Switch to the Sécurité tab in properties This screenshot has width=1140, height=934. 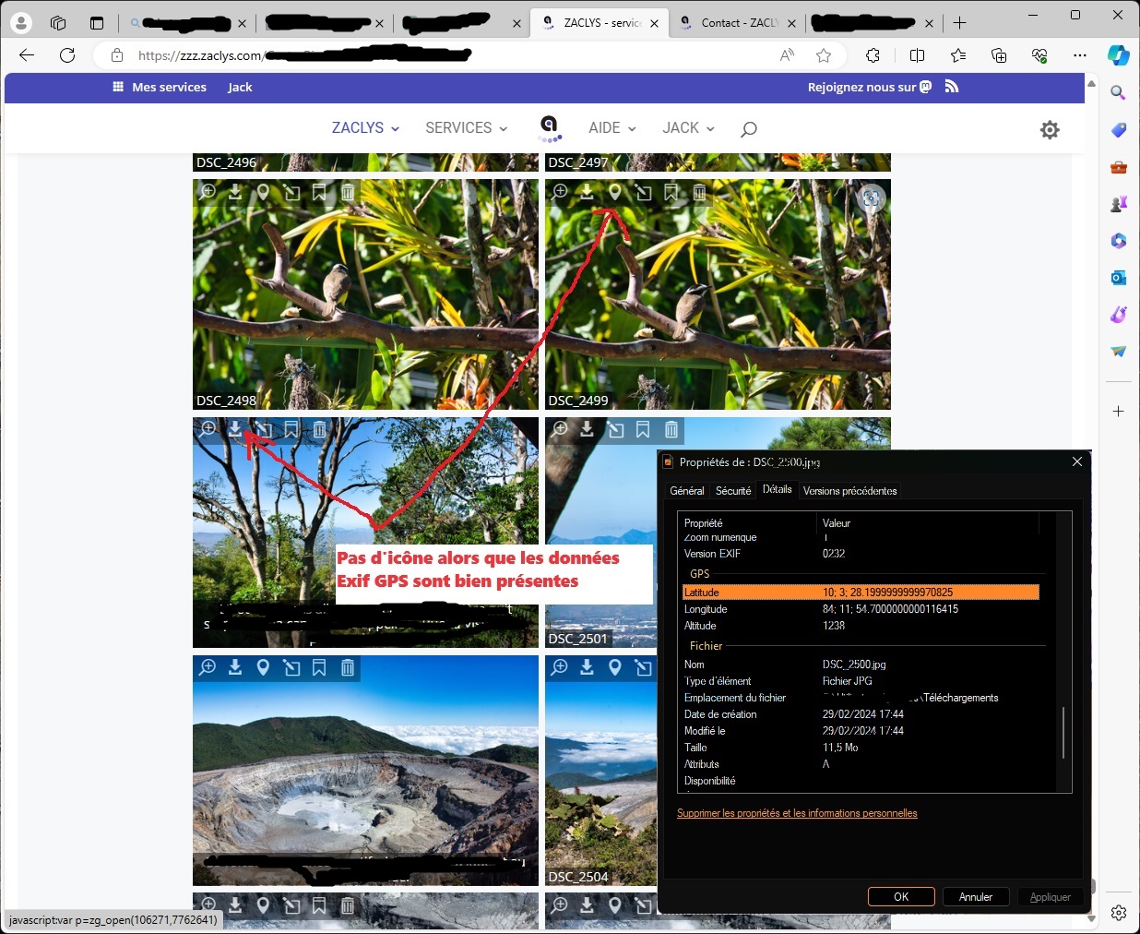point(733,491)
